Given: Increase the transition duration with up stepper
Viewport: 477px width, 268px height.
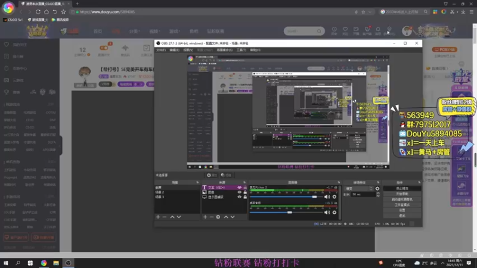Looking at the screenshot, I should pos(378,193).
